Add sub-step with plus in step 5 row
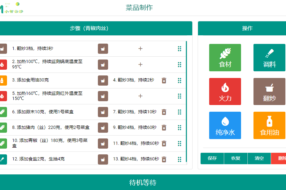286x190 pixels. point(140,96)
